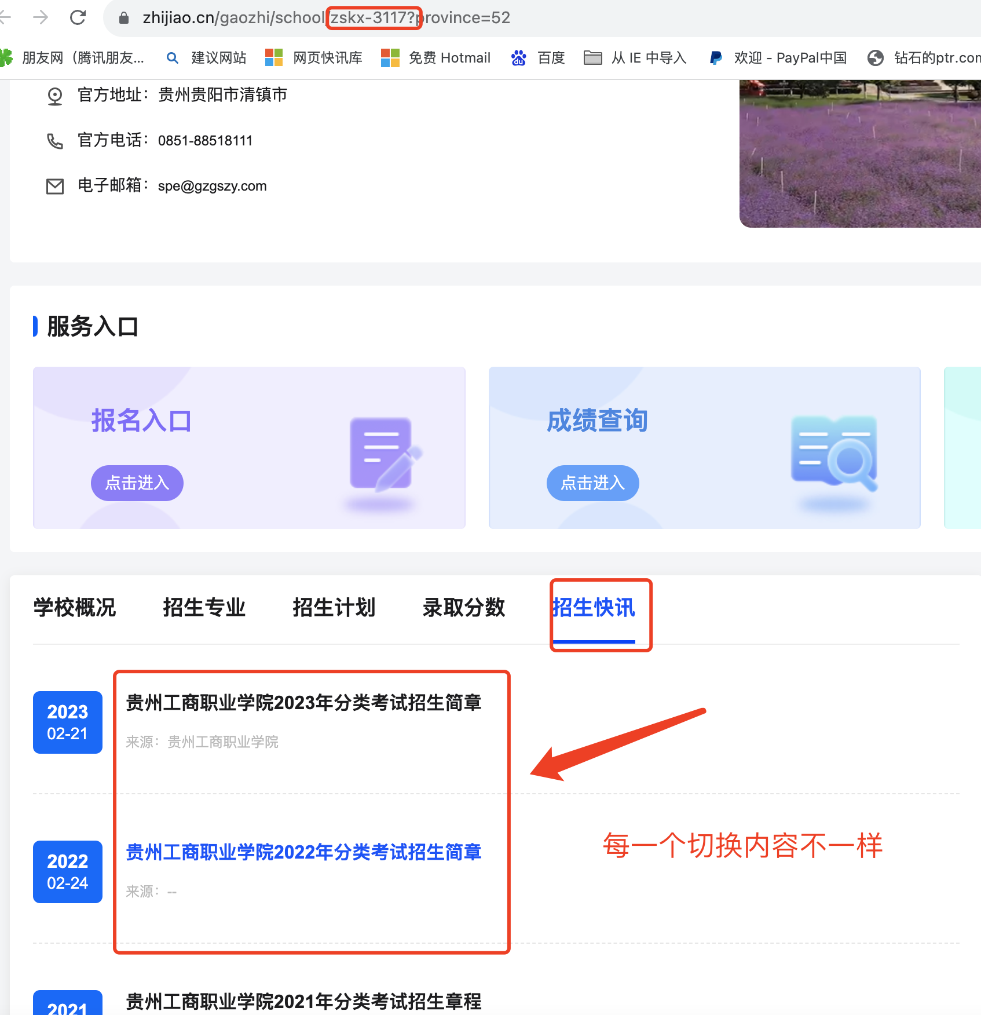
Task: Click address text 贵州贵阳市清镇市
Action: tap(223, 94)
